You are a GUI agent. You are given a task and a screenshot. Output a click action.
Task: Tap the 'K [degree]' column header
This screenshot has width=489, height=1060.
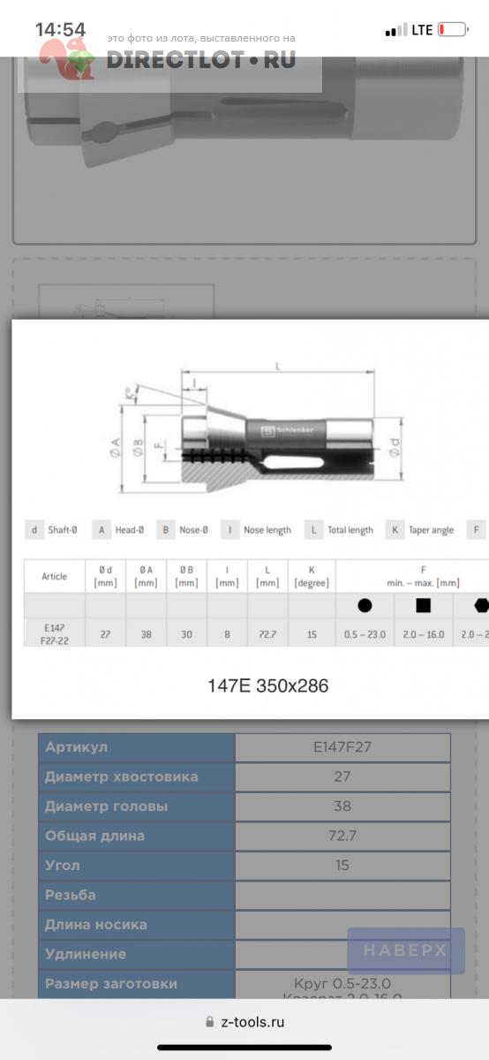(312, 576)
